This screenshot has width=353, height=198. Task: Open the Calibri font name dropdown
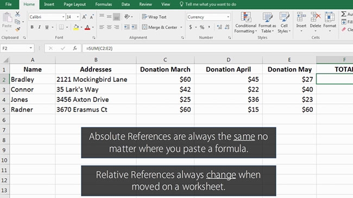tap(63, 17)
